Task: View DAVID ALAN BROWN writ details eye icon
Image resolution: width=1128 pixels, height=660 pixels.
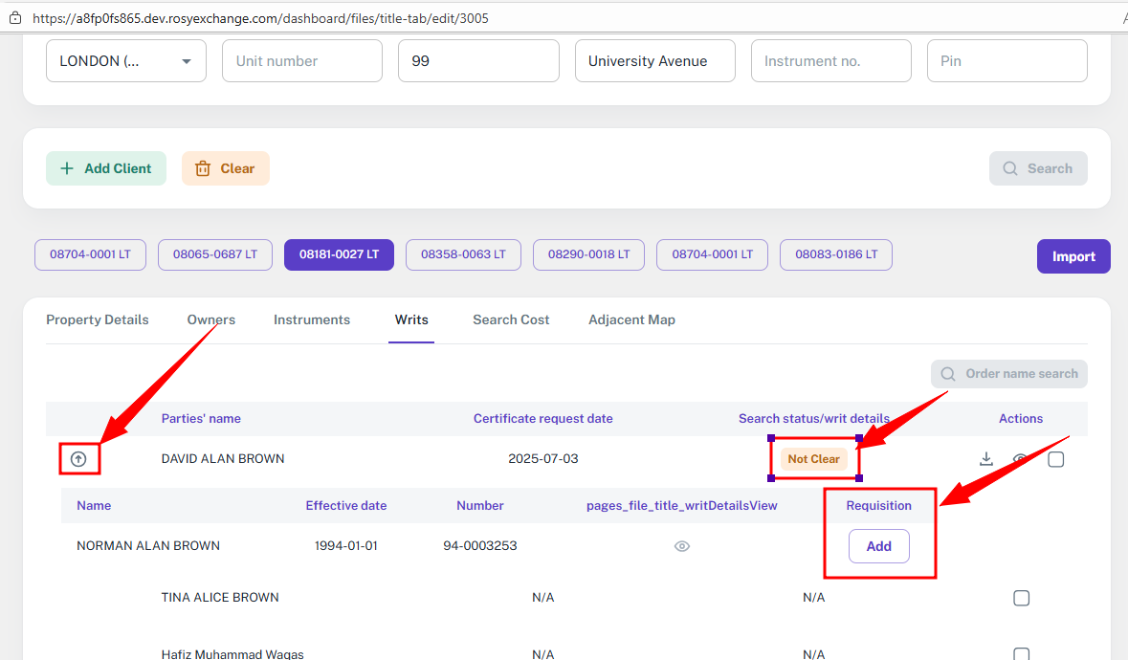Action: 1020,459
